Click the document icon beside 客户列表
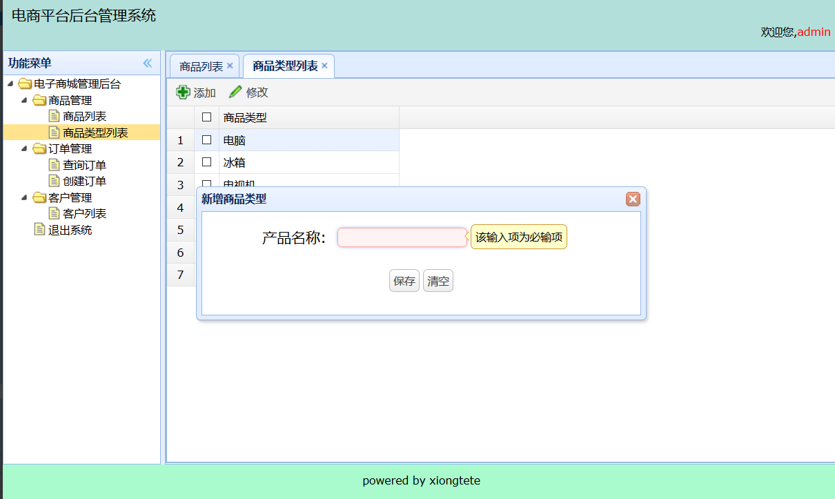The width and height of the screenshot is (835, 499). (54, 213)
